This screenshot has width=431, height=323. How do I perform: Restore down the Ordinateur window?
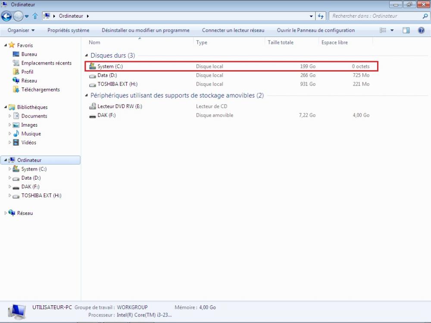pyautogui.click(x=409, y=4)
